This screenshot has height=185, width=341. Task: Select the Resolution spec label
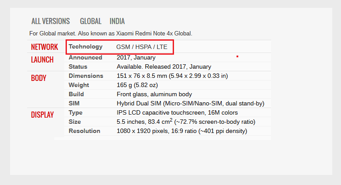click(x=84, y=131)
